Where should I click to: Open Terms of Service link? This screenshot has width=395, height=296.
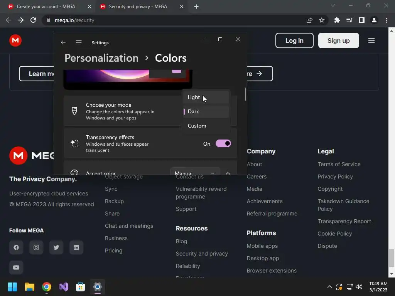coord(339,164)
